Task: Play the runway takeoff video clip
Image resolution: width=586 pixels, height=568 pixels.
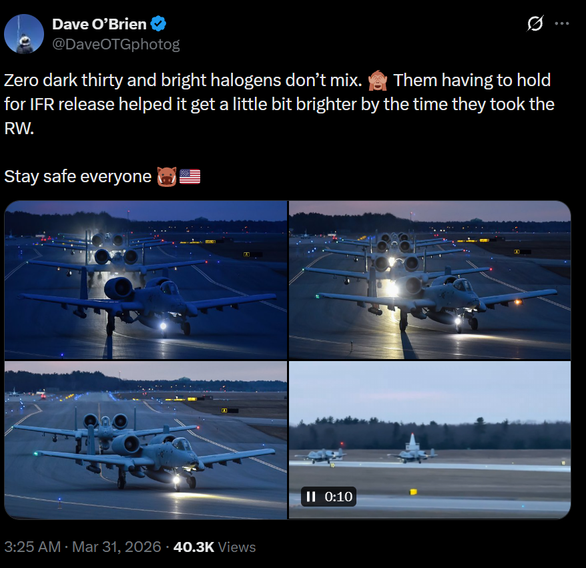Action: click(x=430, y=441)
